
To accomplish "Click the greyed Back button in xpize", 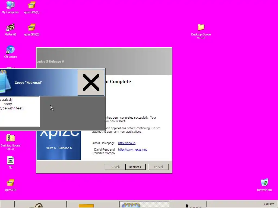I will click(115, 167).
